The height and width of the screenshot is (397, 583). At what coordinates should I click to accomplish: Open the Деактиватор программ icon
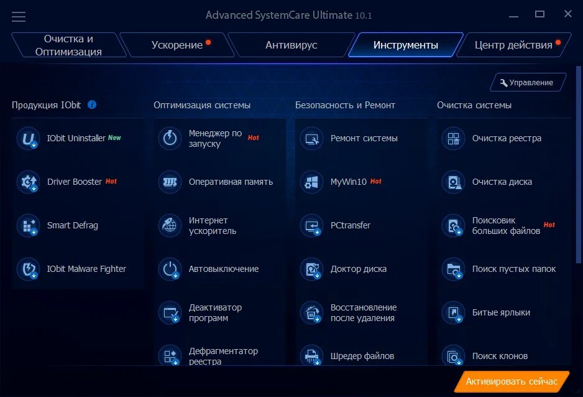170,312
